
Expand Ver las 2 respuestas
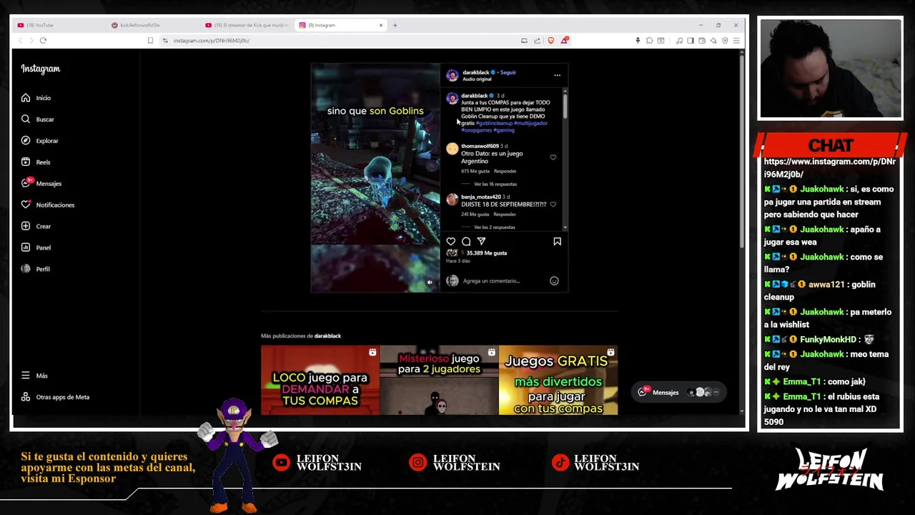[x=494, y=227]
